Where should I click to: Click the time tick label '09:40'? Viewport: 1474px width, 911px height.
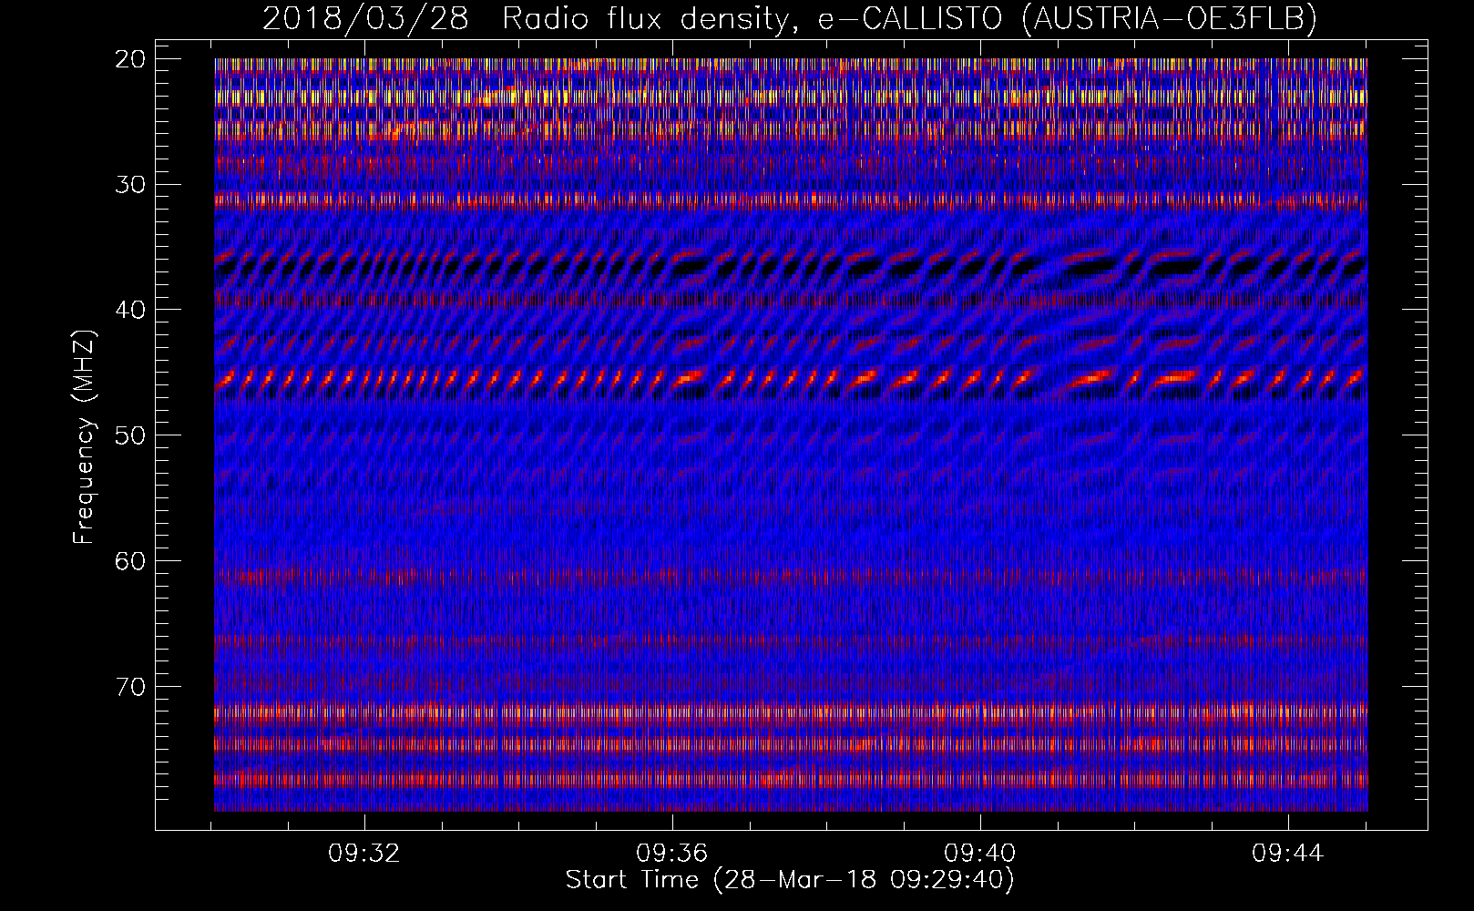click(x=980, y=854)
